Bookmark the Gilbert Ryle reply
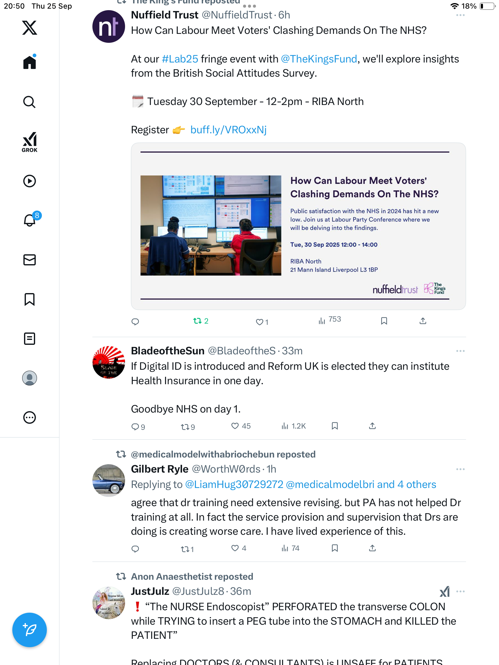The width and height of the screenshot is (499, 665). pos(335,548)
